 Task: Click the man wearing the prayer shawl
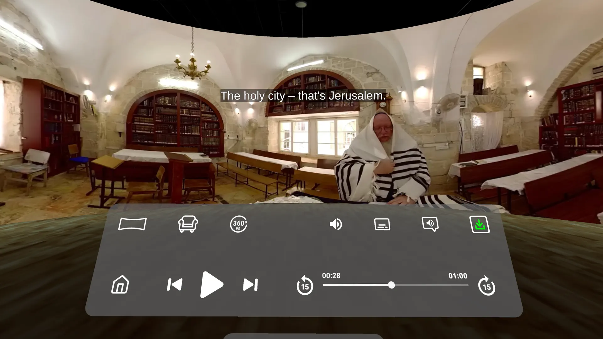383,157
